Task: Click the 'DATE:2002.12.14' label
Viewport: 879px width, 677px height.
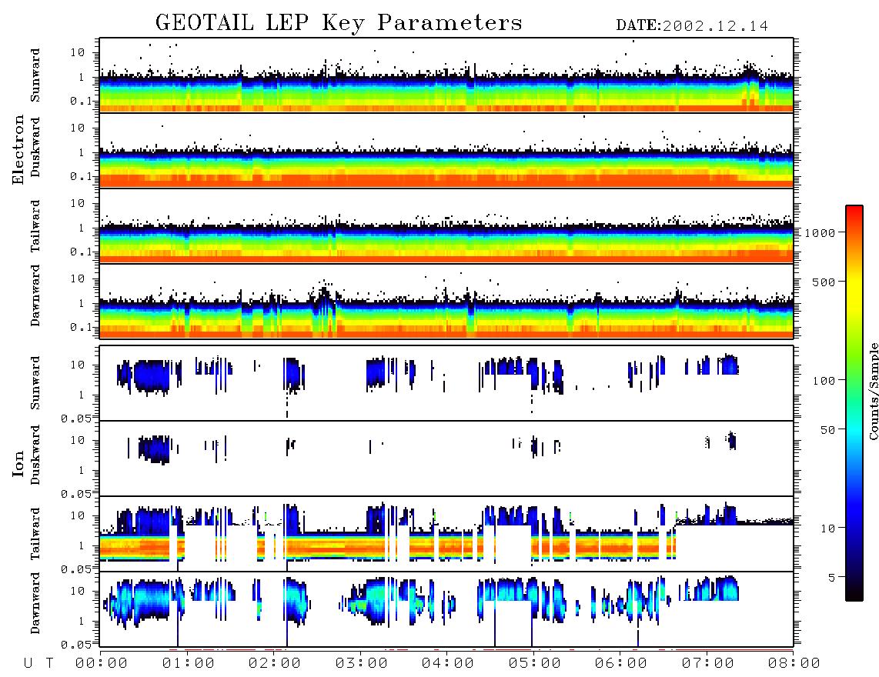Action: (692, 25)
